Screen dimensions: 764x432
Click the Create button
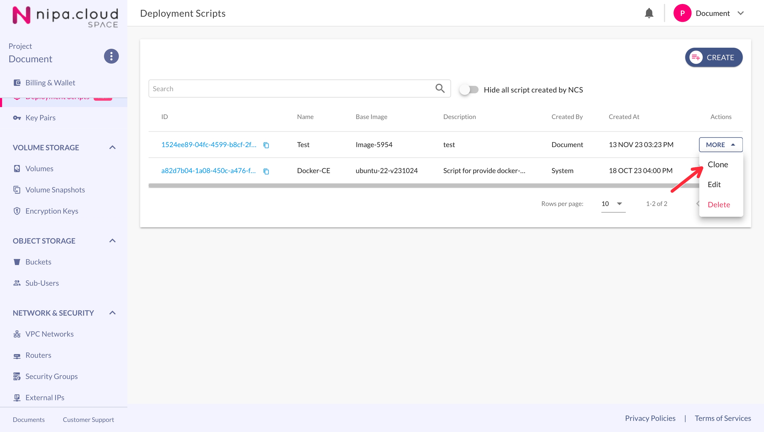pyautogui.click(x=714, y=57)
